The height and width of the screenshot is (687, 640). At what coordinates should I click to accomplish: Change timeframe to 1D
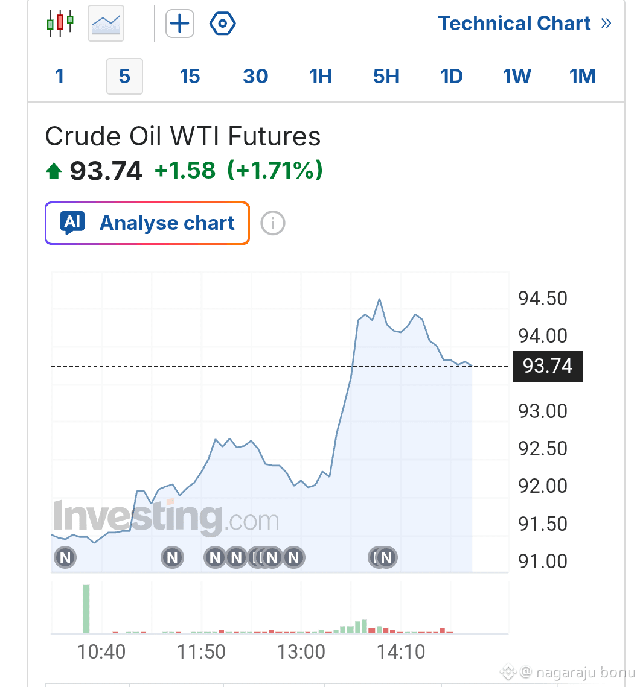[x=452, y=76]
